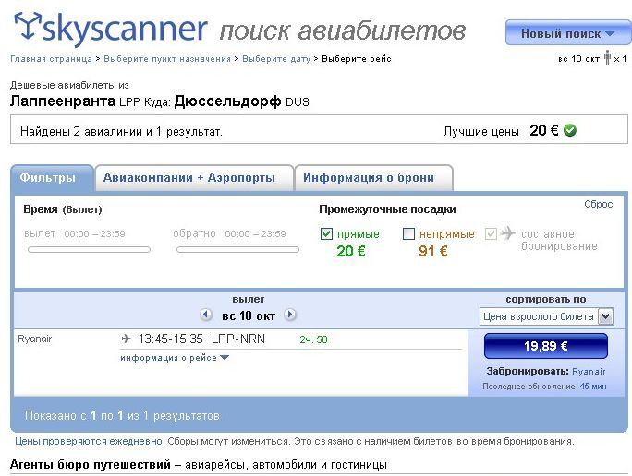Click the Дюссельдорф destination name
Screen dimensions: 632x476
coord(227,101)
